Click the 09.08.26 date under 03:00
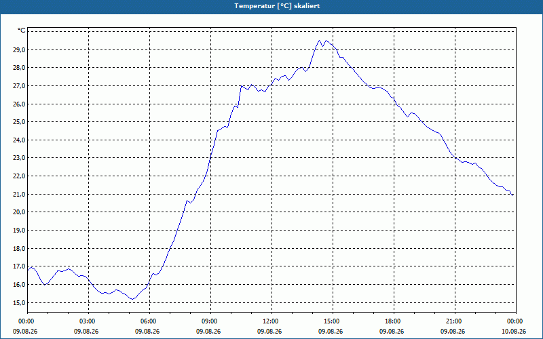Image resolution: width=543 pixels, height=339 pixels. [86, 332]
